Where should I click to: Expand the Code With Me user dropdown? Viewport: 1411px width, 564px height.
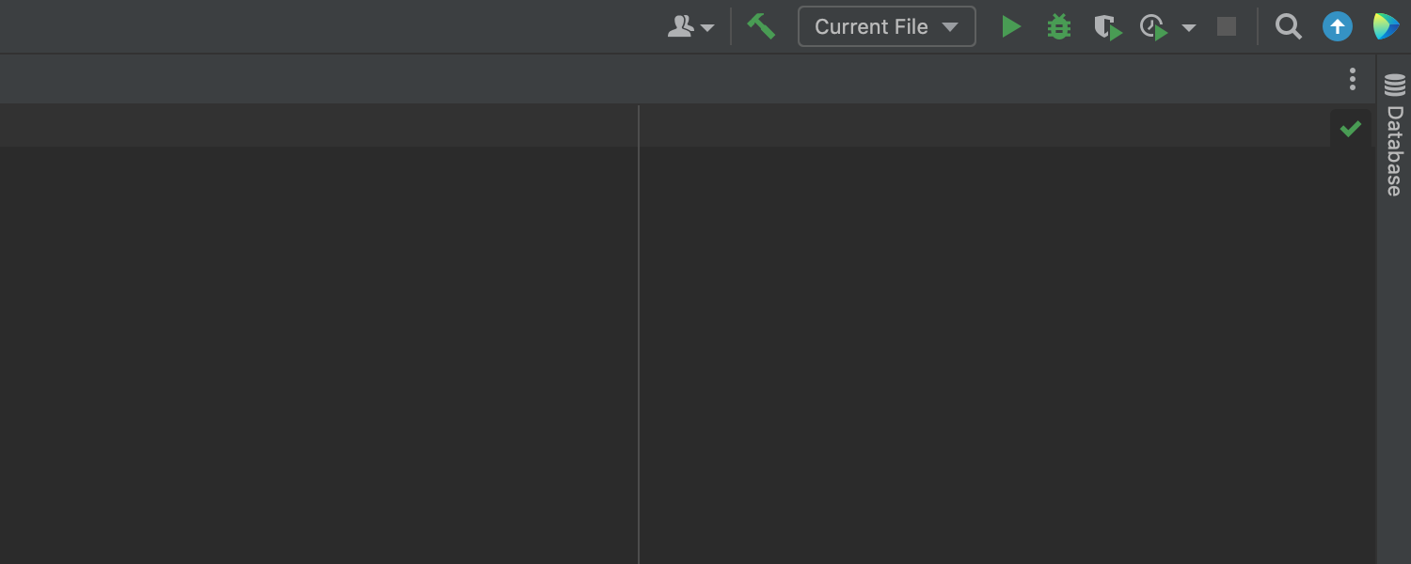[x=691, y=27]
